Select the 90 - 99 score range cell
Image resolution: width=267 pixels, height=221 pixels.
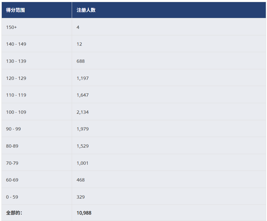coord(14,129)
